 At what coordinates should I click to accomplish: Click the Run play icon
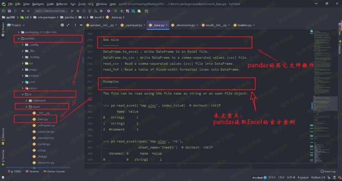pos(72,11)
